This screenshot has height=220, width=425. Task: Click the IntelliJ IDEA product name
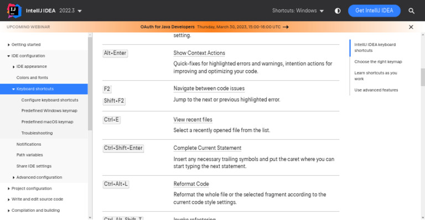(40, 11)
